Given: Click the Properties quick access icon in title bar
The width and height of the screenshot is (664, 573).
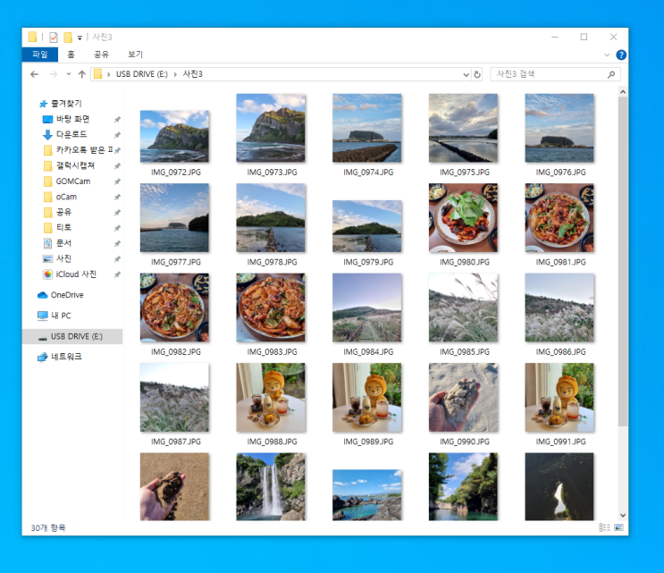Looking at the screenshot, I should click(x=54, y=38).
